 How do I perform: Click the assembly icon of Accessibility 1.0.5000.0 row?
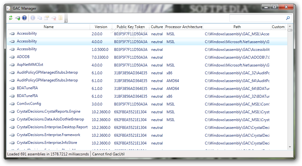12,49
